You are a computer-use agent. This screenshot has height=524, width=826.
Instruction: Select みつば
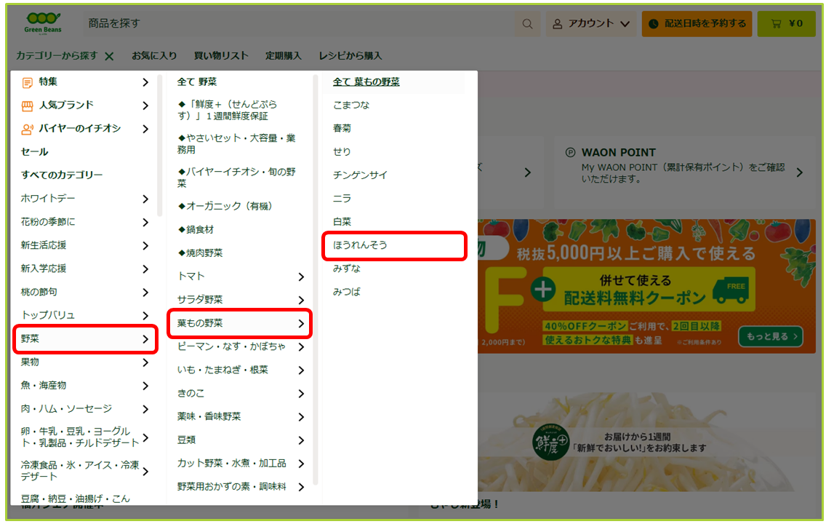click(x=346, y=292)
